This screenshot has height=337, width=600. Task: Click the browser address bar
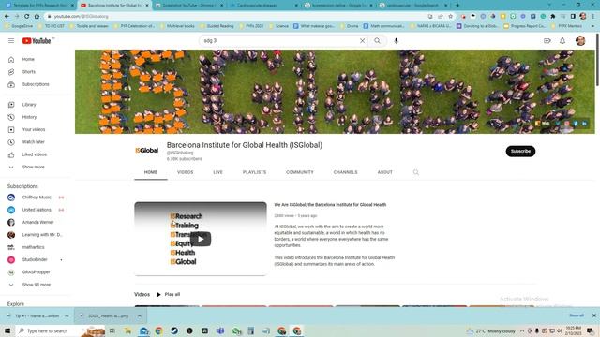(237, 17)
